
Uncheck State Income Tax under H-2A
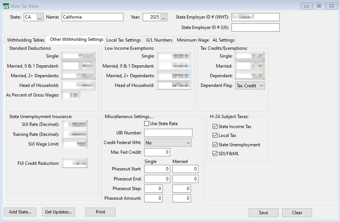click(215, 127)
